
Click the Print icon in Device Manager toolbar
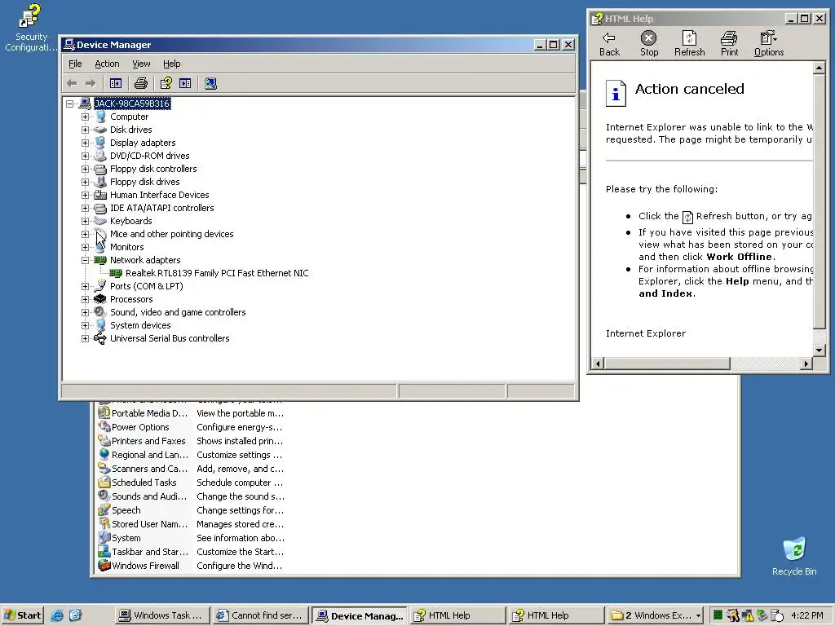140,83
